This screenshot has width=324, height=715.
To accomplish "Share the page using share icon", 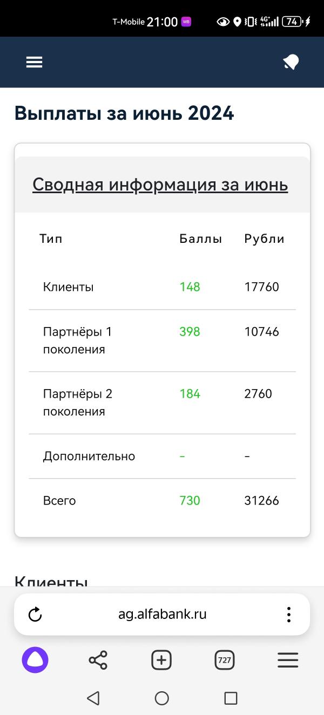I will (98, 660).
